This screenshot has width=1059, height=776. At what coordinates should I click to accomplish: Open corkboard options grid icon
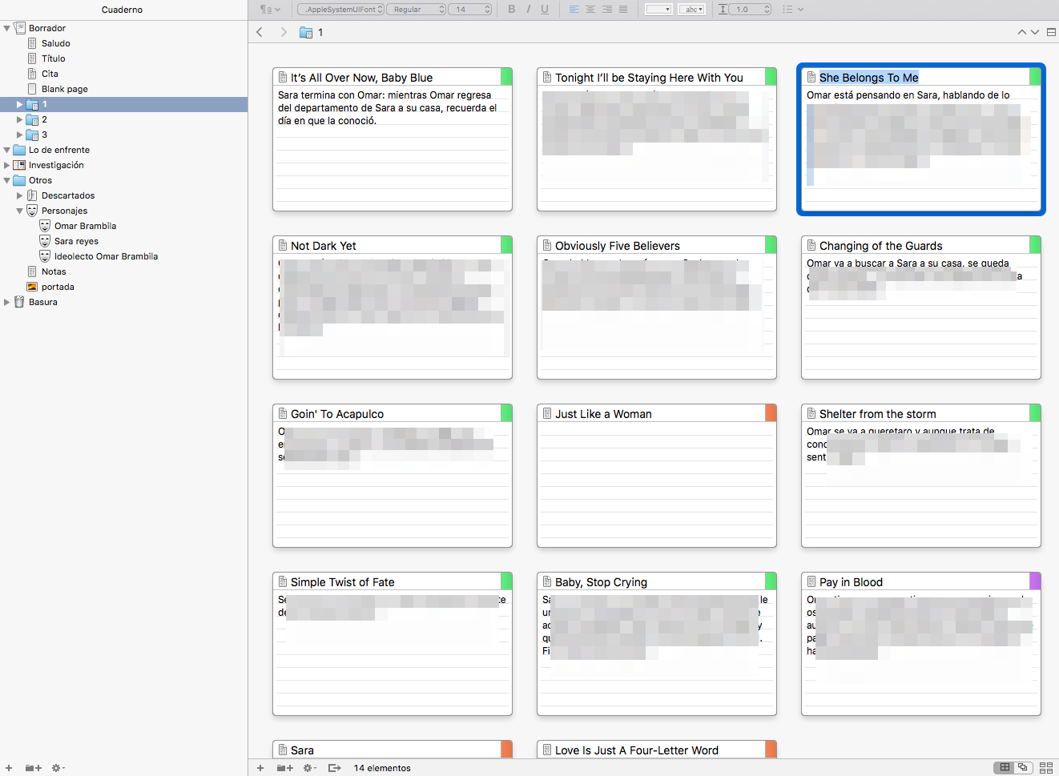(1046, 767)
